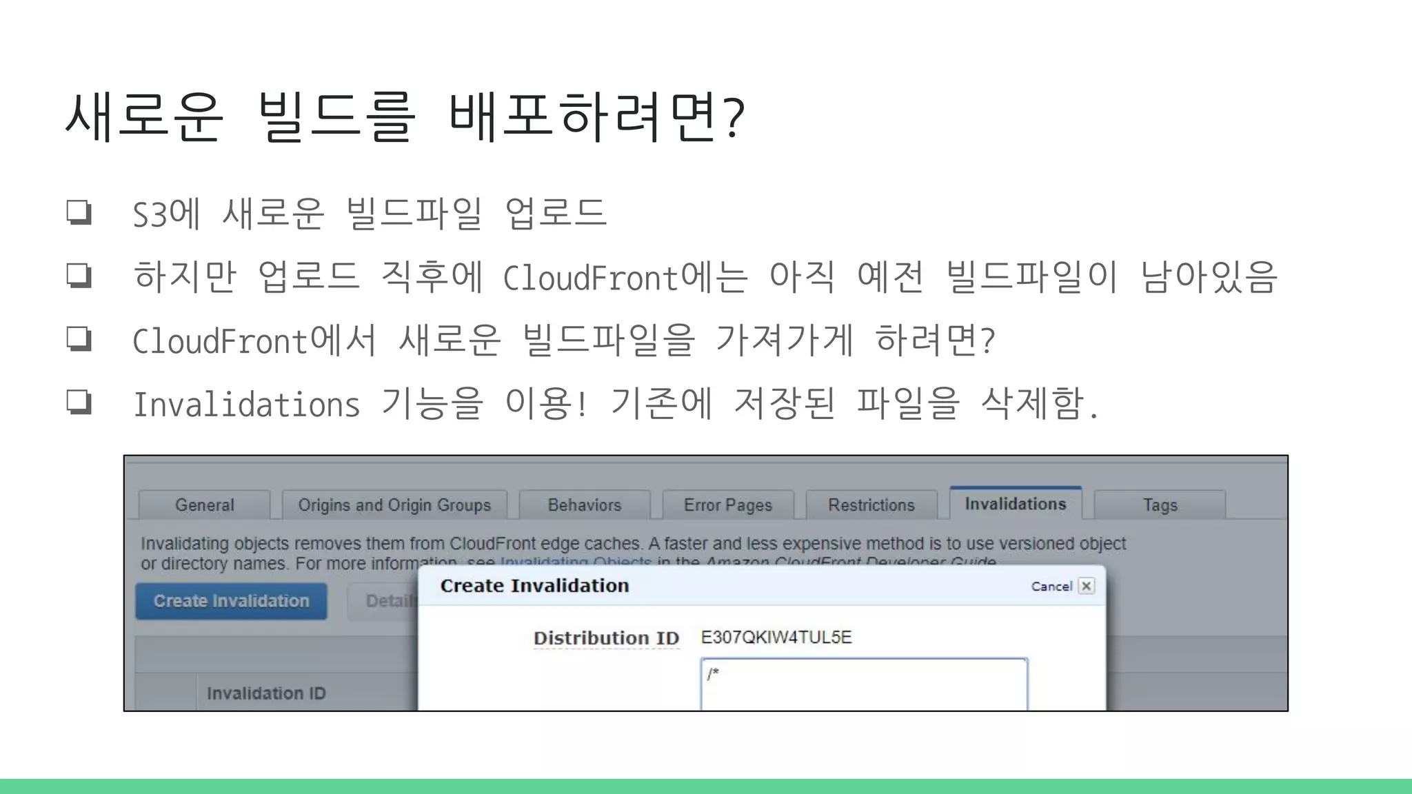The height and width of the screenshot is (794, 1412).
Task: Click the Create Invalidation button
Action: click(x=231, y=601)
